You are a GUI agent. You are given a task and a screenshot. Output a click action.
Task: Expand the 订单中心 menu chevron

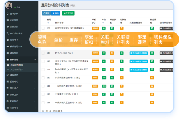[35, 82]
